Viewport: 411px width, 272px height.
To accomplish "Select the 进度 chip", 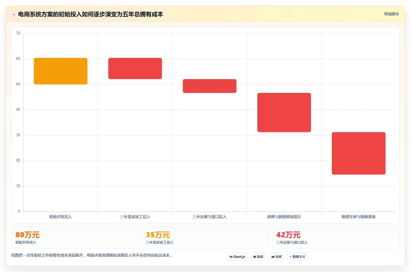I will (276, 257).
